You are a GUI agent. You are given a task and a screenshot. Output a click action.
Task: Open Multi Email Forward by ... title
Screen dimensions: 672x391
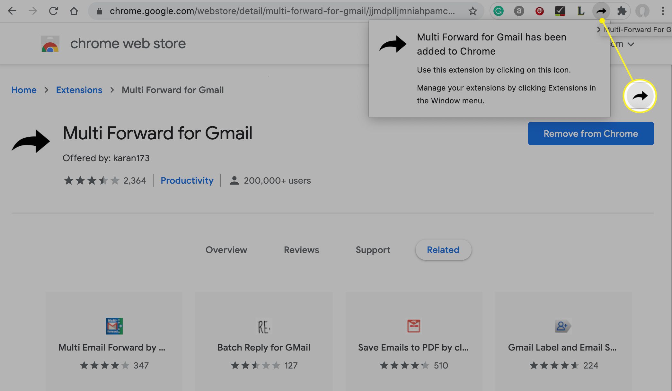tap(112, 347)
